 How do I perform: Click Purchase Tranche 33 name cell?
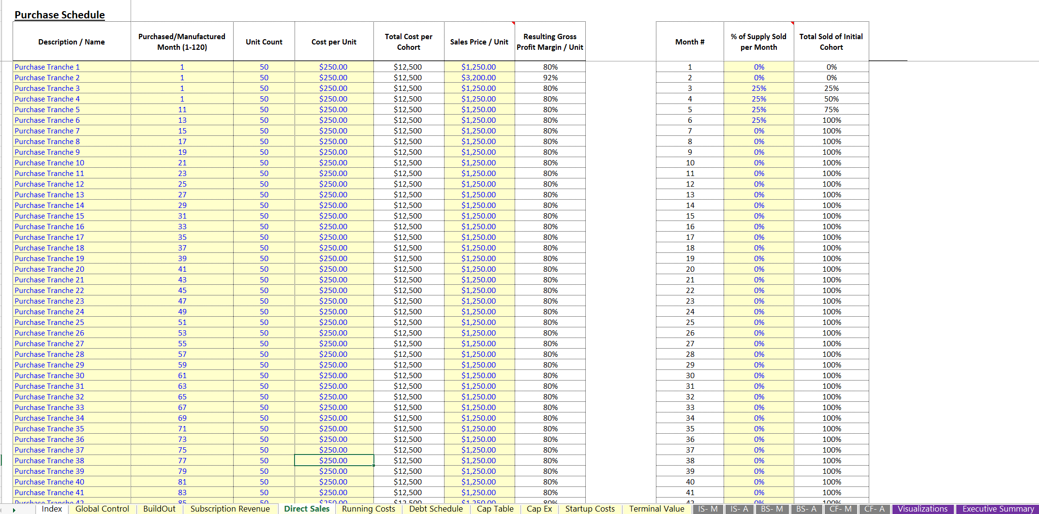click(x=72, y=407)
